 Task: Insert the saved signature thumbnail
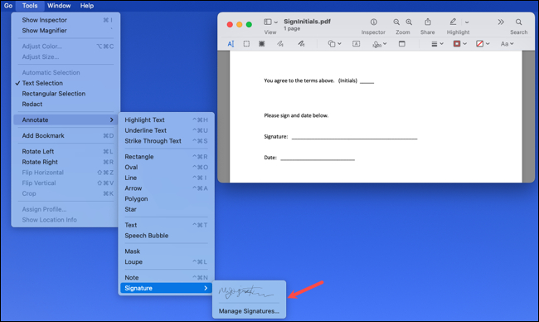click(x=246, y=292)
